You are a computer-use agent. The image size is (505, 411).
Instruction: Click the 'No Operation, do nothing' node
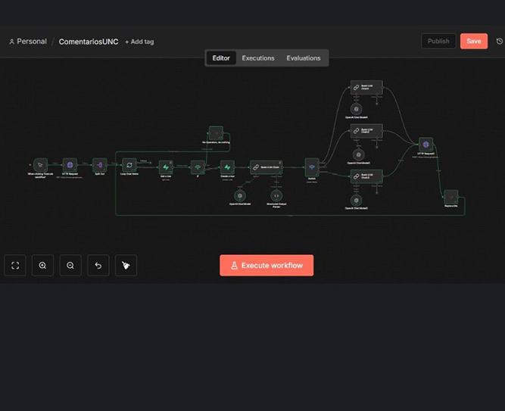coord(216,133)
